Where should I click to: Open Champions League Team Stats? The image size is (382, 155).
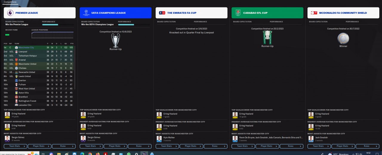pos(91,146)
